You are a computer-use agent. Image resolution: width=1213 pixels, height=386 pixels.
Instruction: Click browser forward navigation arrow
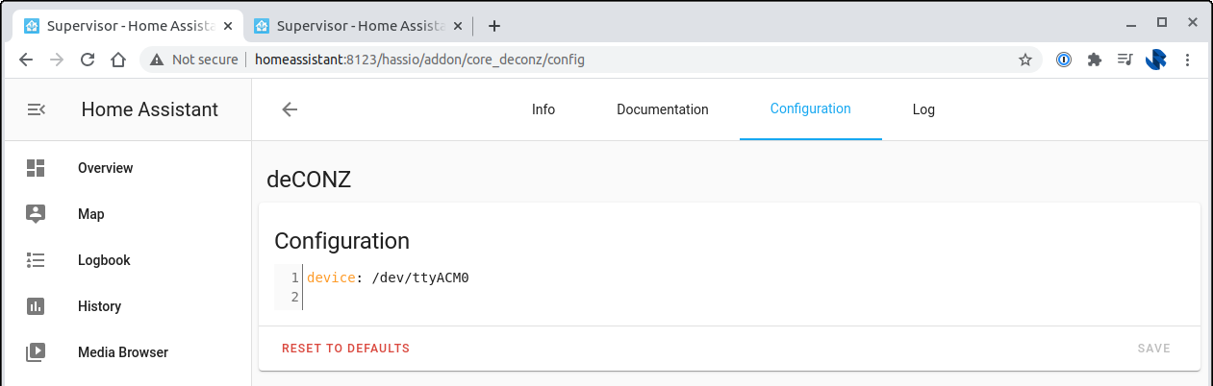(x=57, y=60)
